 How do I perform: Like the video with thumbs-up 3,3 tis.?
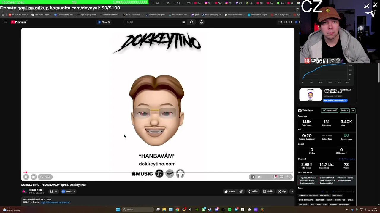(x=230, y=191)
